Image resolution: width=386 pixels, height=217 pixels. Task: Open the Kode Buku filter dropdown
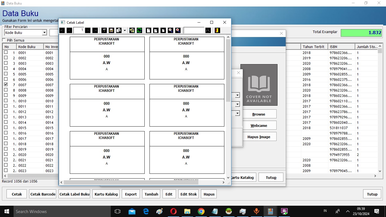(44, 33)
